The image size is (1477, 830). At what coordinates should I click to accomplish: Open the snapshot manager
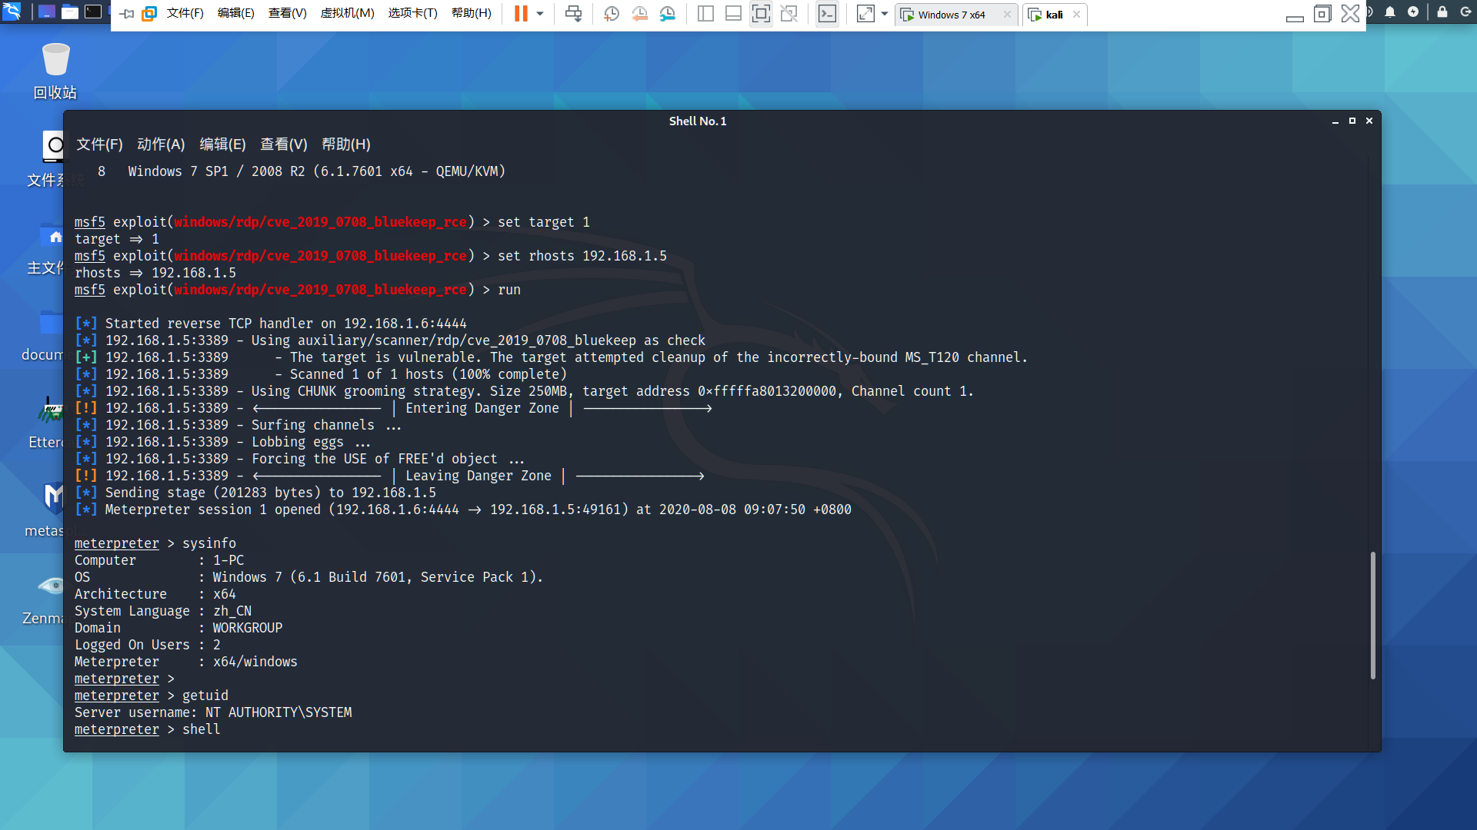667,13
